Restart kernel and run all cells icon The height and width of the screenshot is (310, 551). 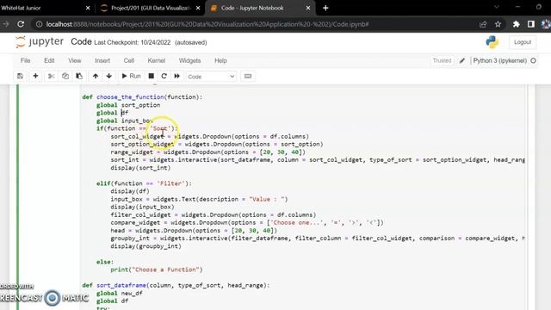[176, 76]
